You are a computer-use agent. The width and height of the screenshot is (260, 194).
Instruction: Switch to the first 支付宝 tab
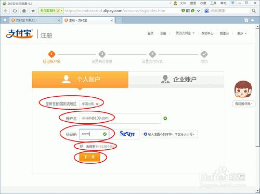click(35, 20)
